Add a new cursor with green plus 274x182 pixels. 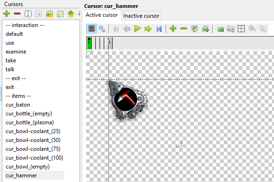(7, 13)
